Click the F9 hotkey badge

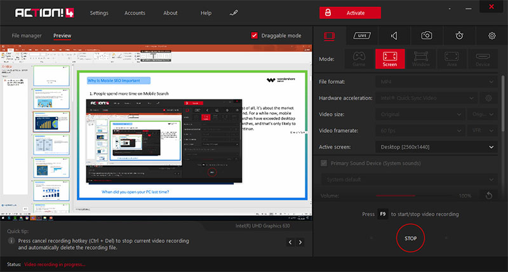(383, 214)
